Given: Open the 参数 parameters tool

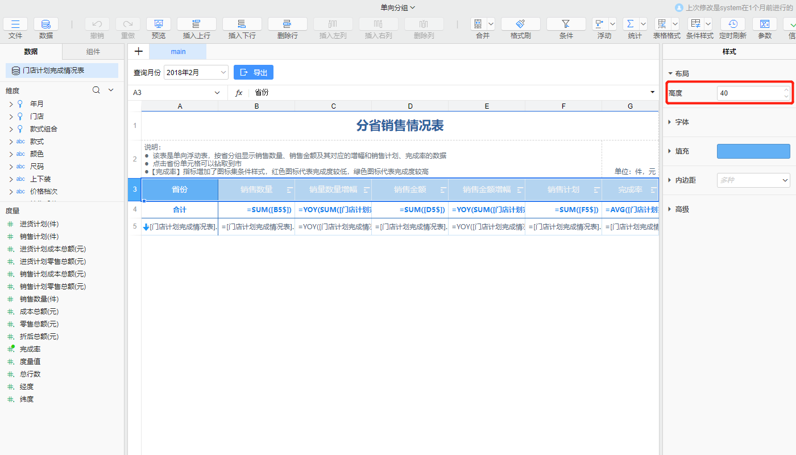Looking at the screenshot, I should (765, 24).
